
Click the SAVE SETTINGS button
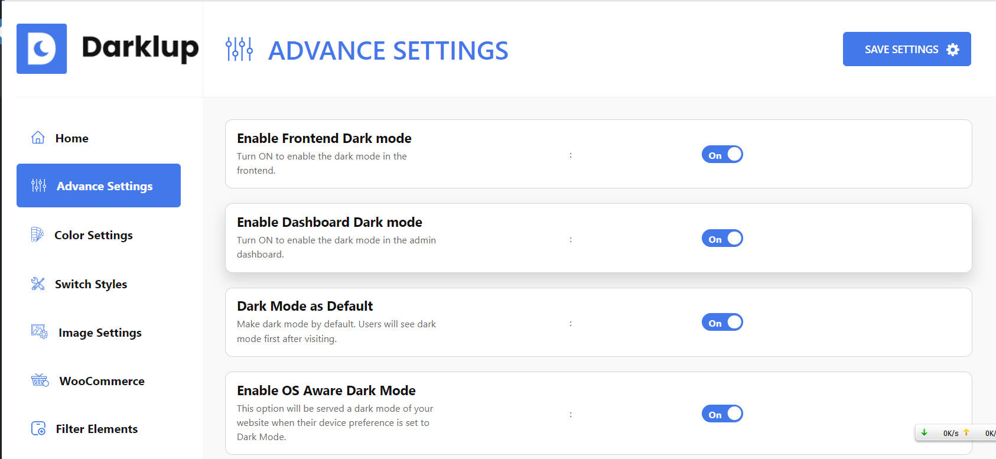907,49
